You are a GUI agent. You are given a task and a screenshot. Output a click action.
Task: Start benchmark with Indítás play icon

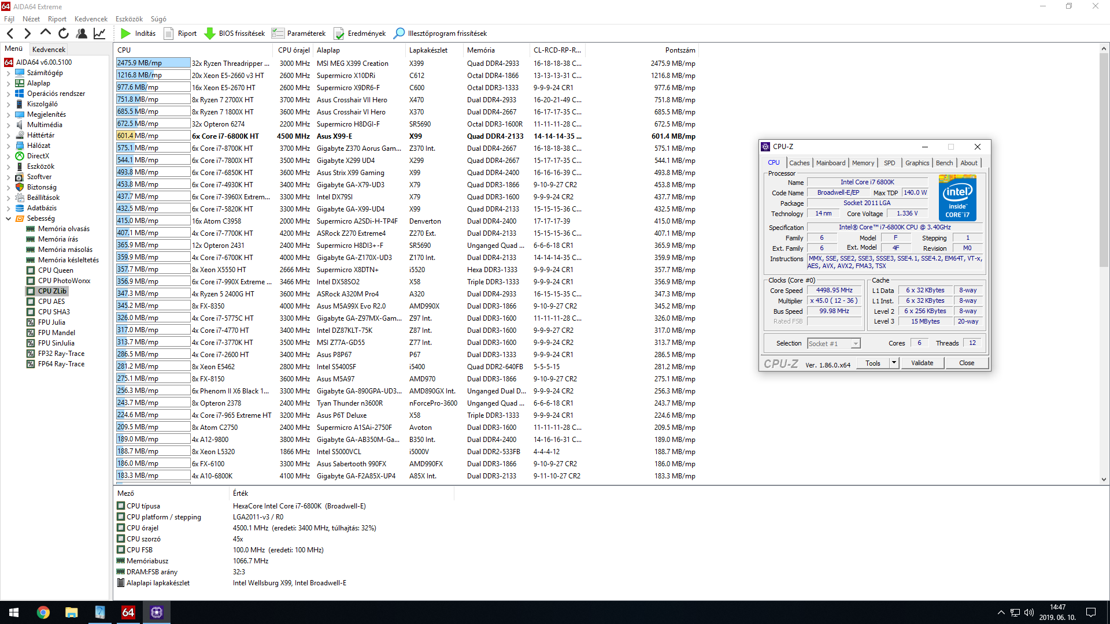pyautogui.click(x=125, y=34)
